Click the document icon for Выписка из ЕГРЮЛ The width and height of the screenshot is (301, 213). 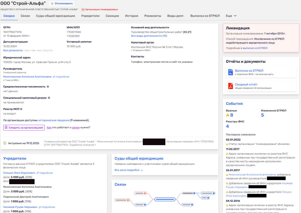[x=230, y=72]
